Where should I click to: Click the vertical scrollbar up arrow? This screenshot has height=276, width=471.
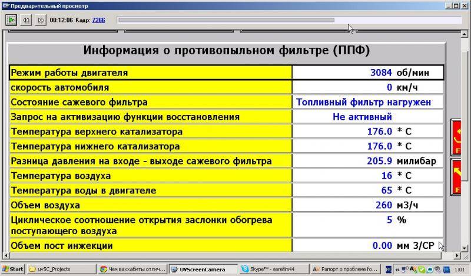point(465,34)
